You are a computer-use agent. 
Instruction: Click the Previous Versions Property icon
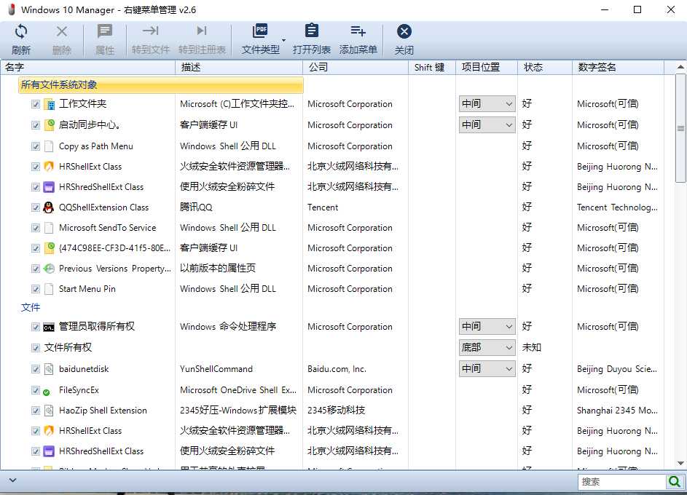pos(49,269)
